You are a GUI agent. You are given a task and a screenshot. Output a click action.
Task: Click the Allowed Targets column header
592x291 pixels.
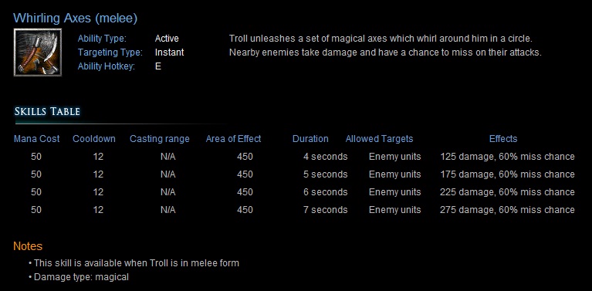click(x=379, y=139)
